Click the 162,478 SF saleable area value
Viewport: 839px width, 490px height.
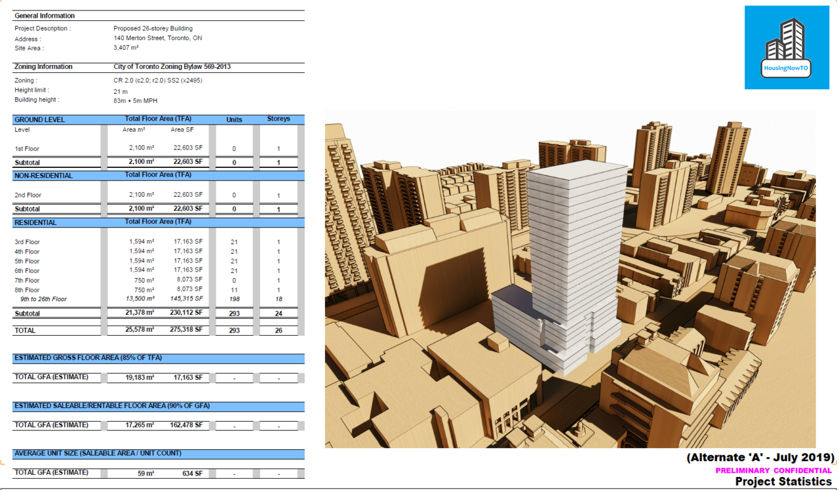click(x=187, y=425)
